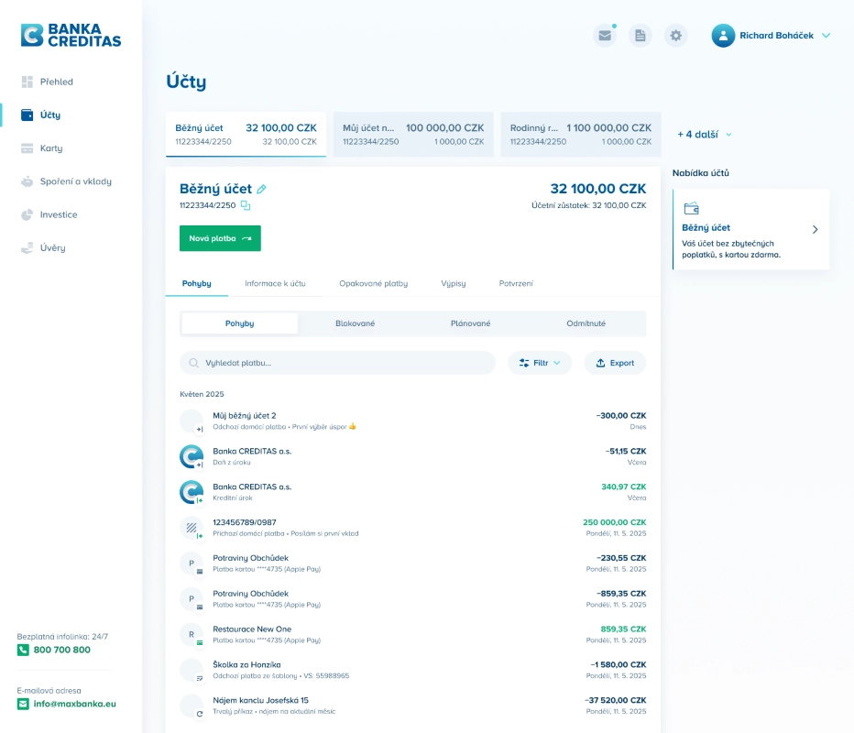Click the Export button
Image resolution: width=854 pixels, height=733 pixels.
point(615,363)
